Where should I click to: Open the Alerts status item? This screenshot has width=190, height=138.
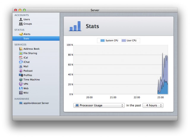point(27,34)
